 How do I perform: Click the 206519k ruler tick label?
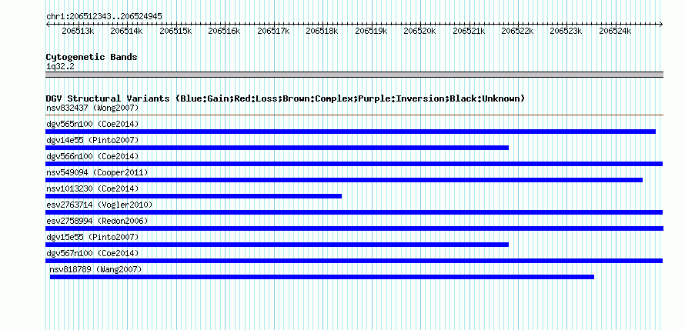pos(371,31)
